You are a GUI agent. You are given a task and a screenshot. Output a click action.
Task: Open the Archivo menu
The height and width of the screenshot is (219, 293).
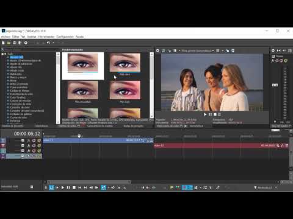5,36
